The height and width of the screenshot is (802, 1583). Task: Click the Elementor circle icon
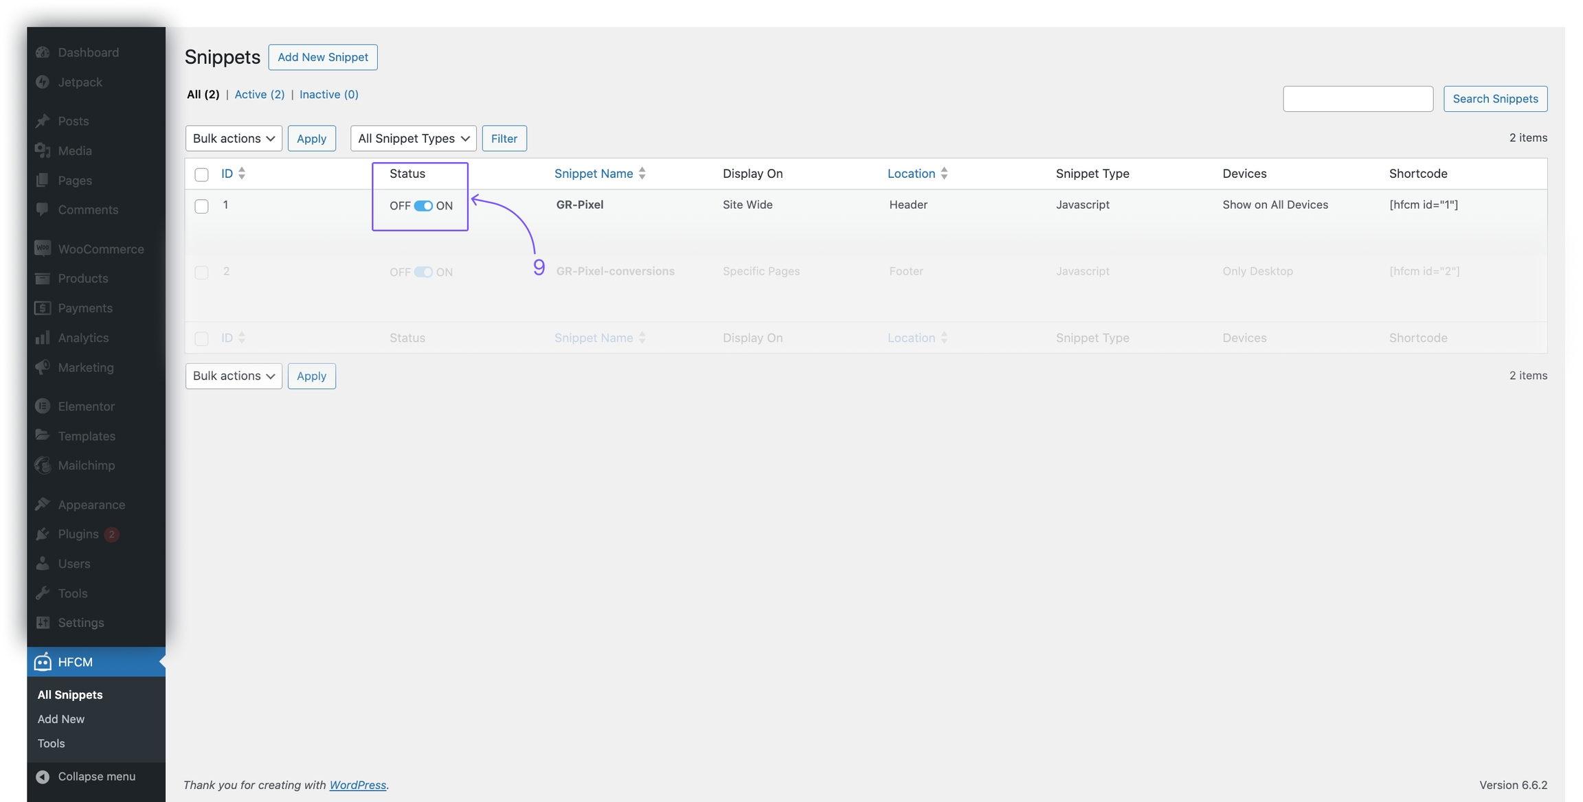(x=43, y=406)
